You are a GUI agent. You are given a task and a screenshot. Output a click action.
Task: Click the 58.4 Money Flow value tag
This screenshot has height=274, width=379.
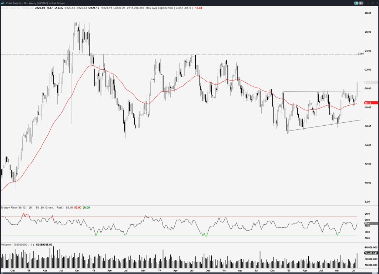pyautogui.click(x=371, y=224)
